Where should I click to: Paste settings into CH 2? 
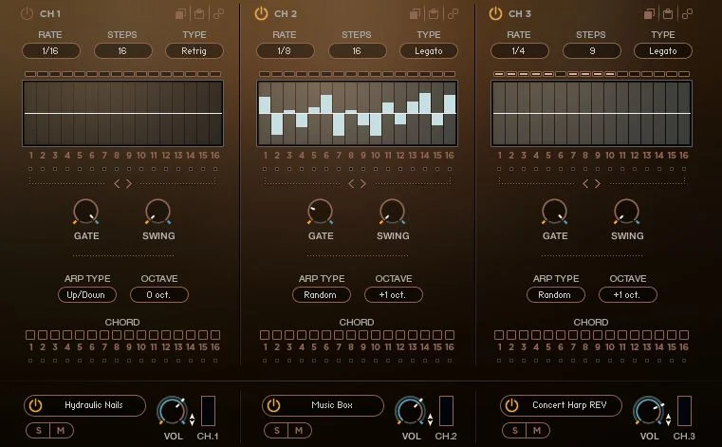pyautogui.click(x=434, y=14)
